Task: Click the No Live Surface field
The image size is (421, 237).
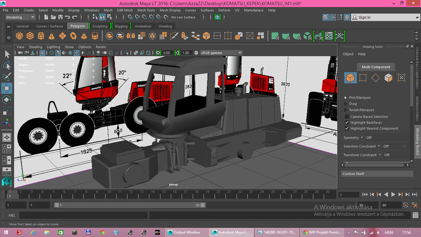Action: click(x=185, y=17)
